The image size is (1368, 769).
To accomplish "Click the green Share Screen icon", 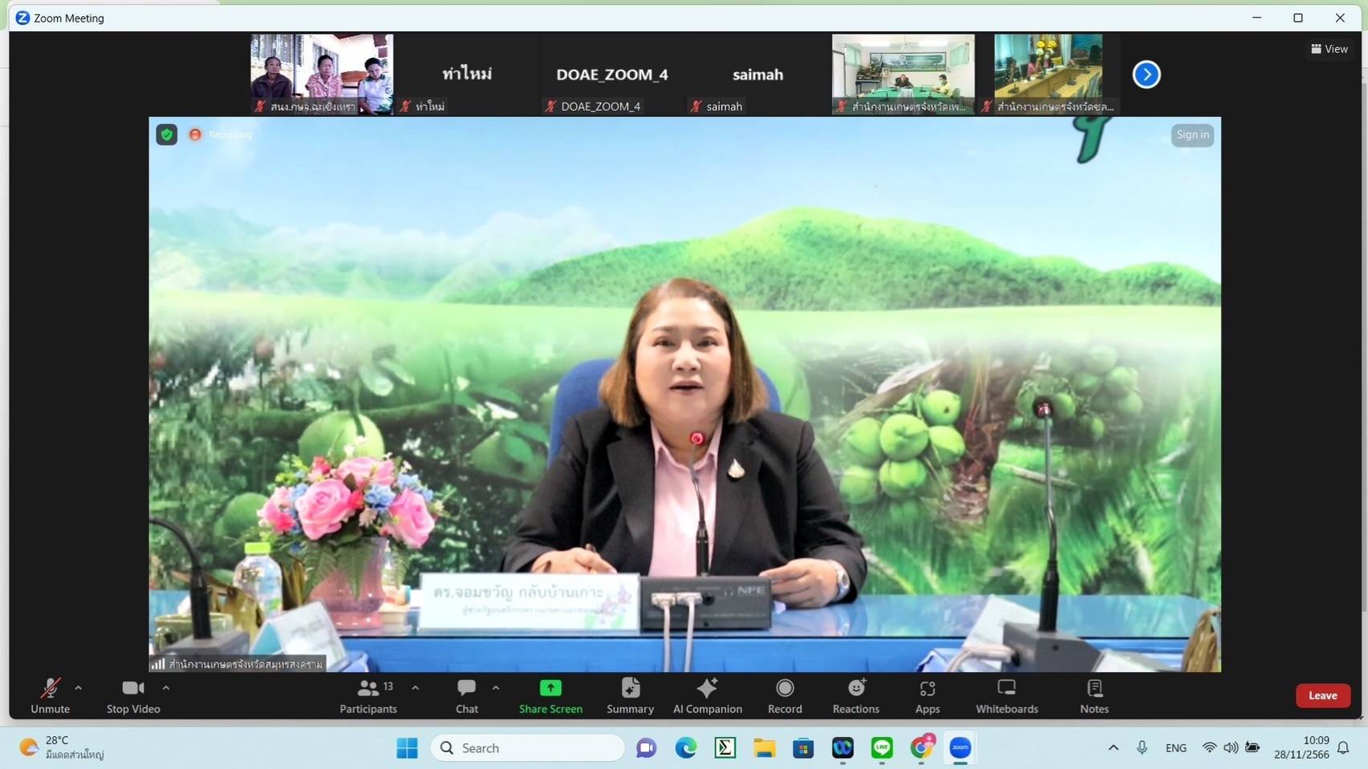I will [550, 688].
